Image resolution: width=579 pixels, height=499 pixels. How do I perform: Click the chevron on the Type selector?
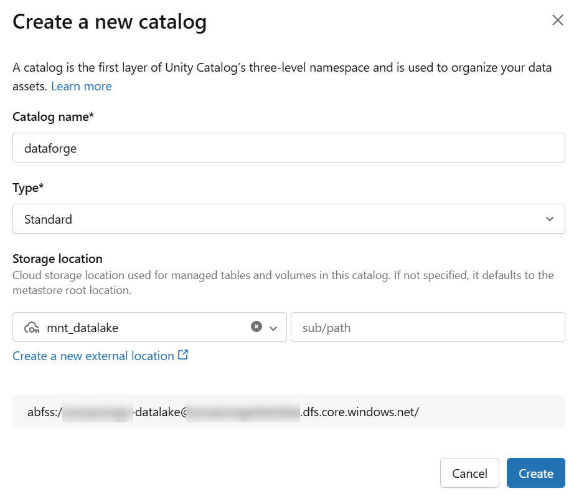coord(550,219)
